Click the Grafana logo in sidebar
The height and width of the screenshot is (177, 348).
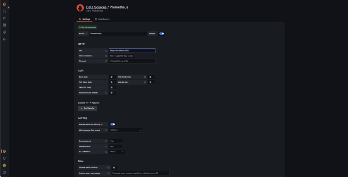tap(4, 4)
